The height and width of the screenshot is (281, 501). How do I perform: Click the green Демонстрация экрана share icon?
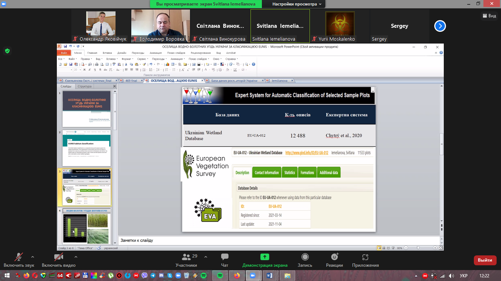click(x=264, y=257)
